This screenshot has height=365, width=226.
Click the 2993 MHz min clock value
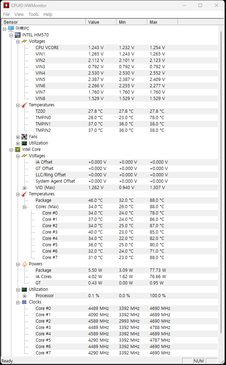pyautogui.click(x=129, y=321)
